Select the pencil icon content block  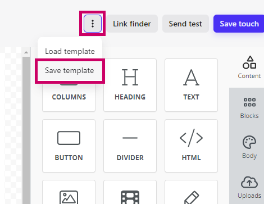(191, 197)
